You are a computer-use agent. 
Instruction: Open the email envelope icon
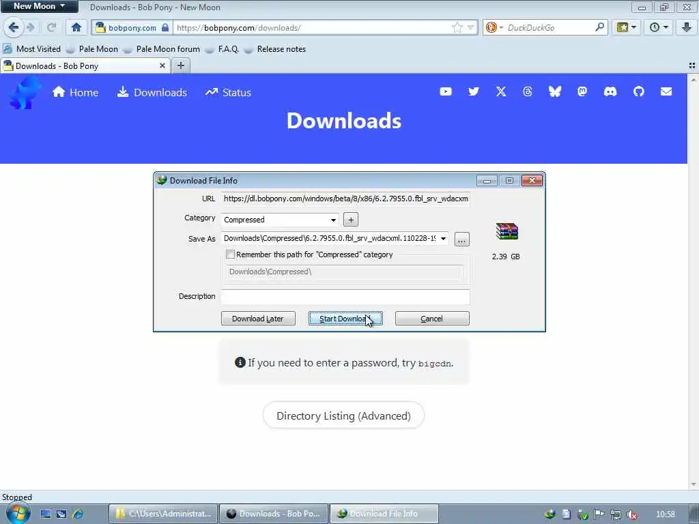pos(666,91)
